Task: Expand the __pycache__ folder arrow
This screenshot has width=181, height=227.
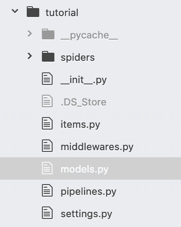Action: coord(30,34)
